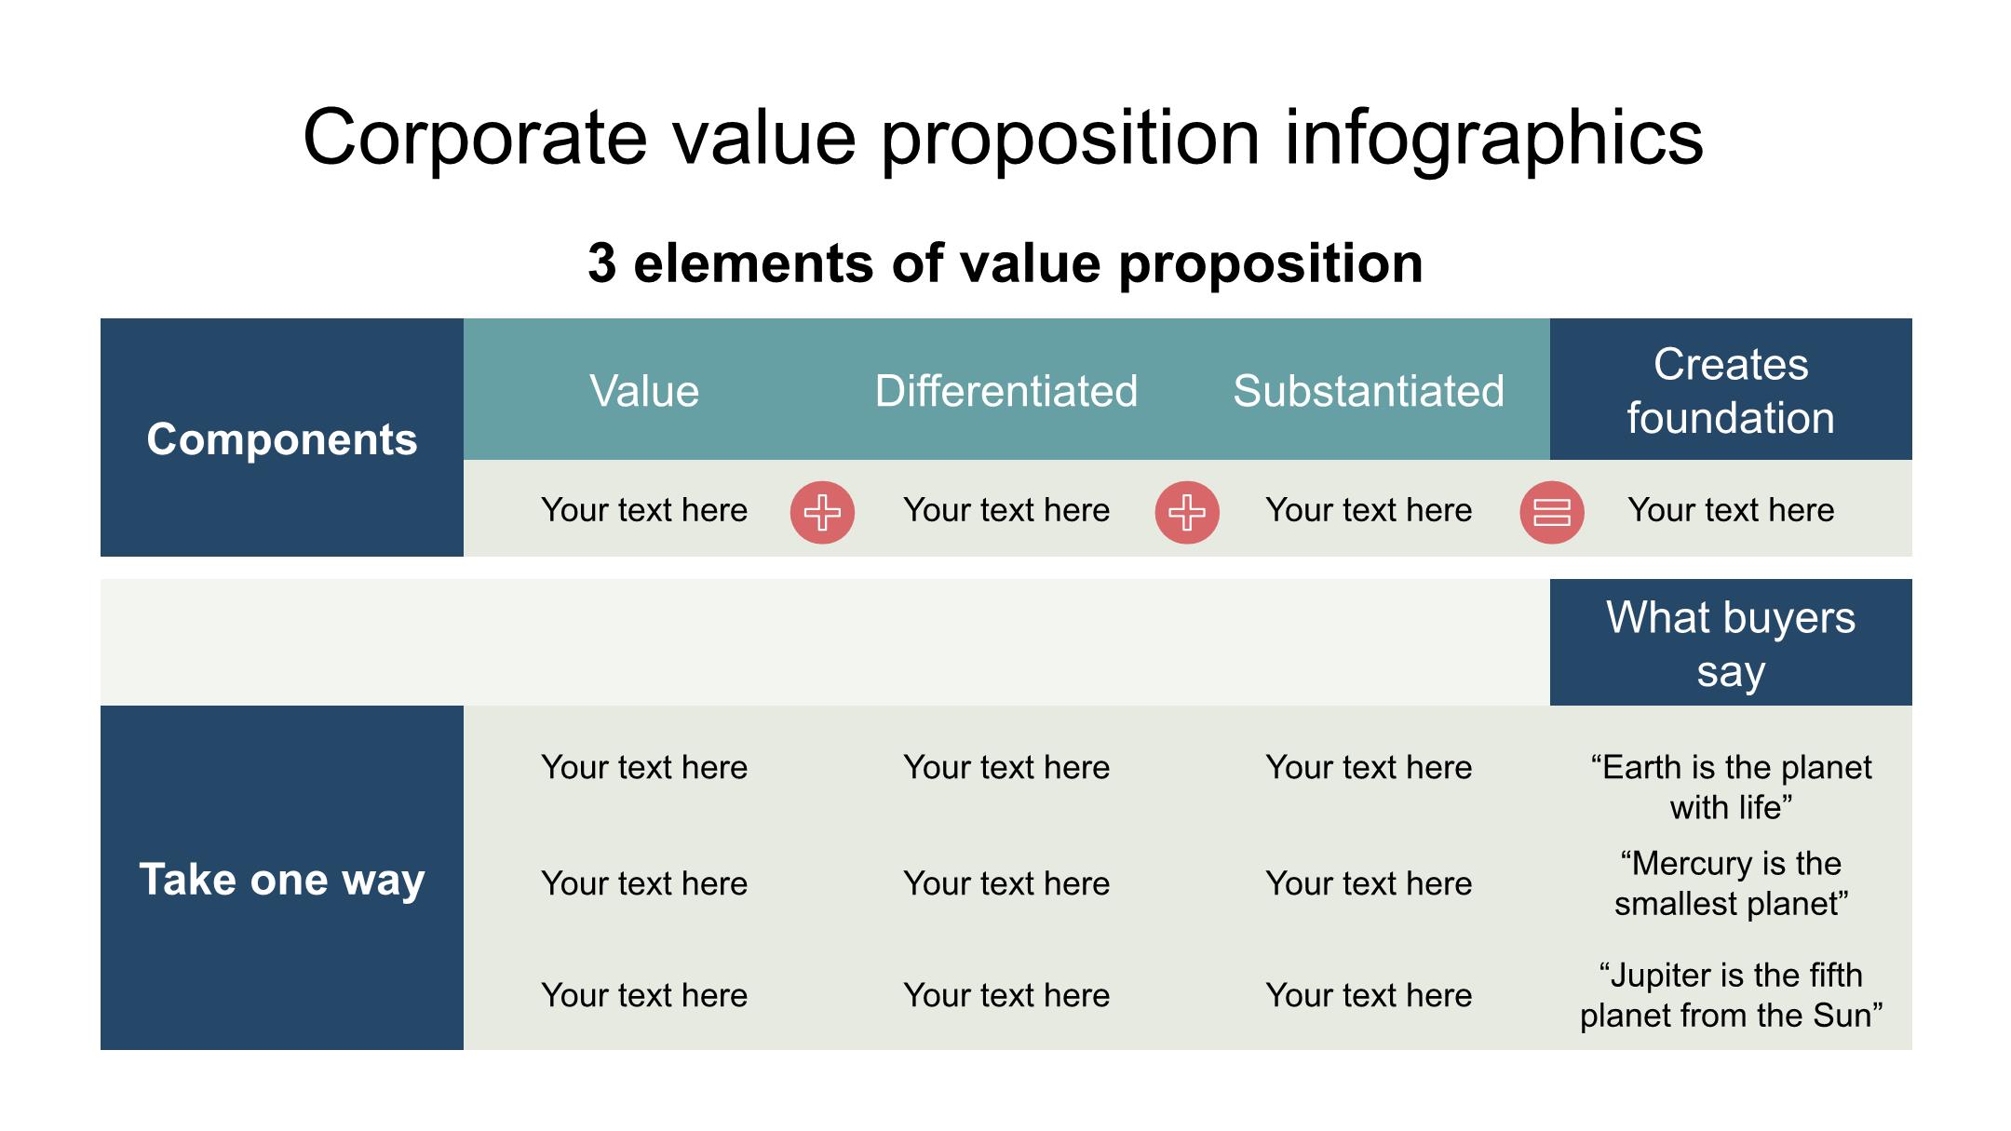Click 'Your text here' left of the Earth quote
The image size is (2011, 1131).
click(x=1368, y=767)
